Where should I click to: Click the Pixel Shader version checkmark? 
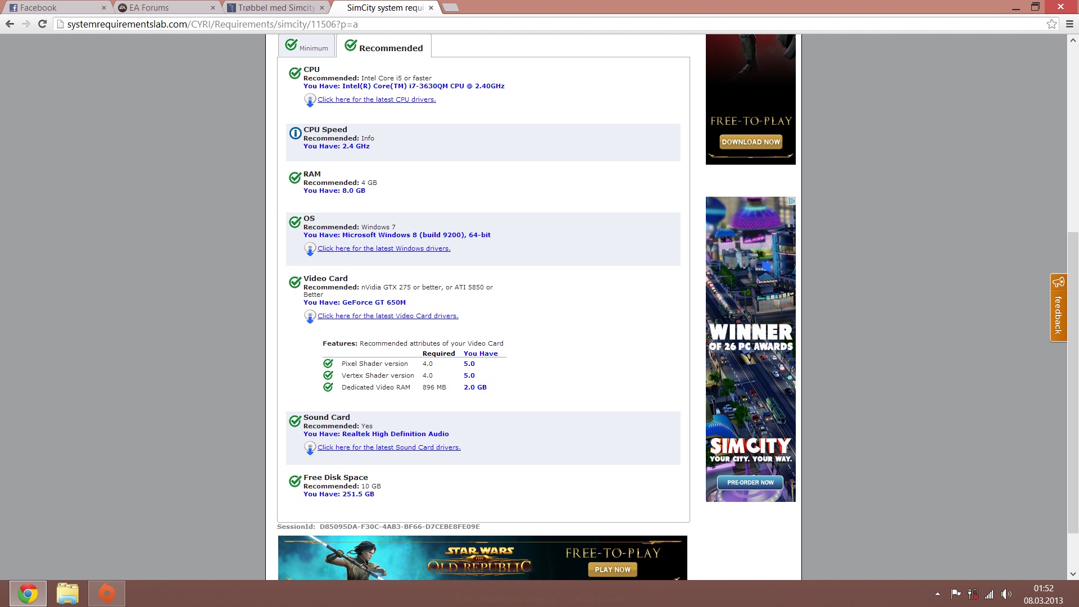click(x=328, y=364)
